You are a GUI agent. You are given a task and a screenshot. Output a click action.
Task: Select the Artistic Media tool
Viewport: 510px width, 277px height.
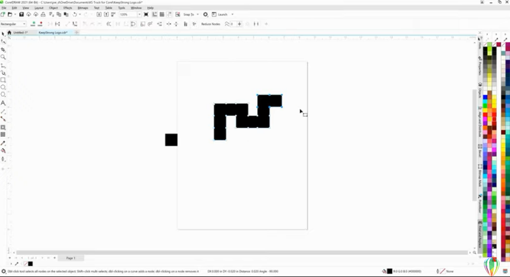(x=3, y=73)
